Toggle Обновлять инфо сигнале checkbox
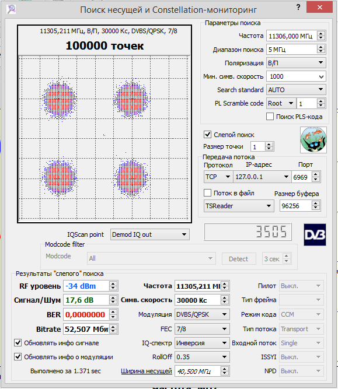Image resolution: width=338 pixels, height=389 pixels. 18,343
